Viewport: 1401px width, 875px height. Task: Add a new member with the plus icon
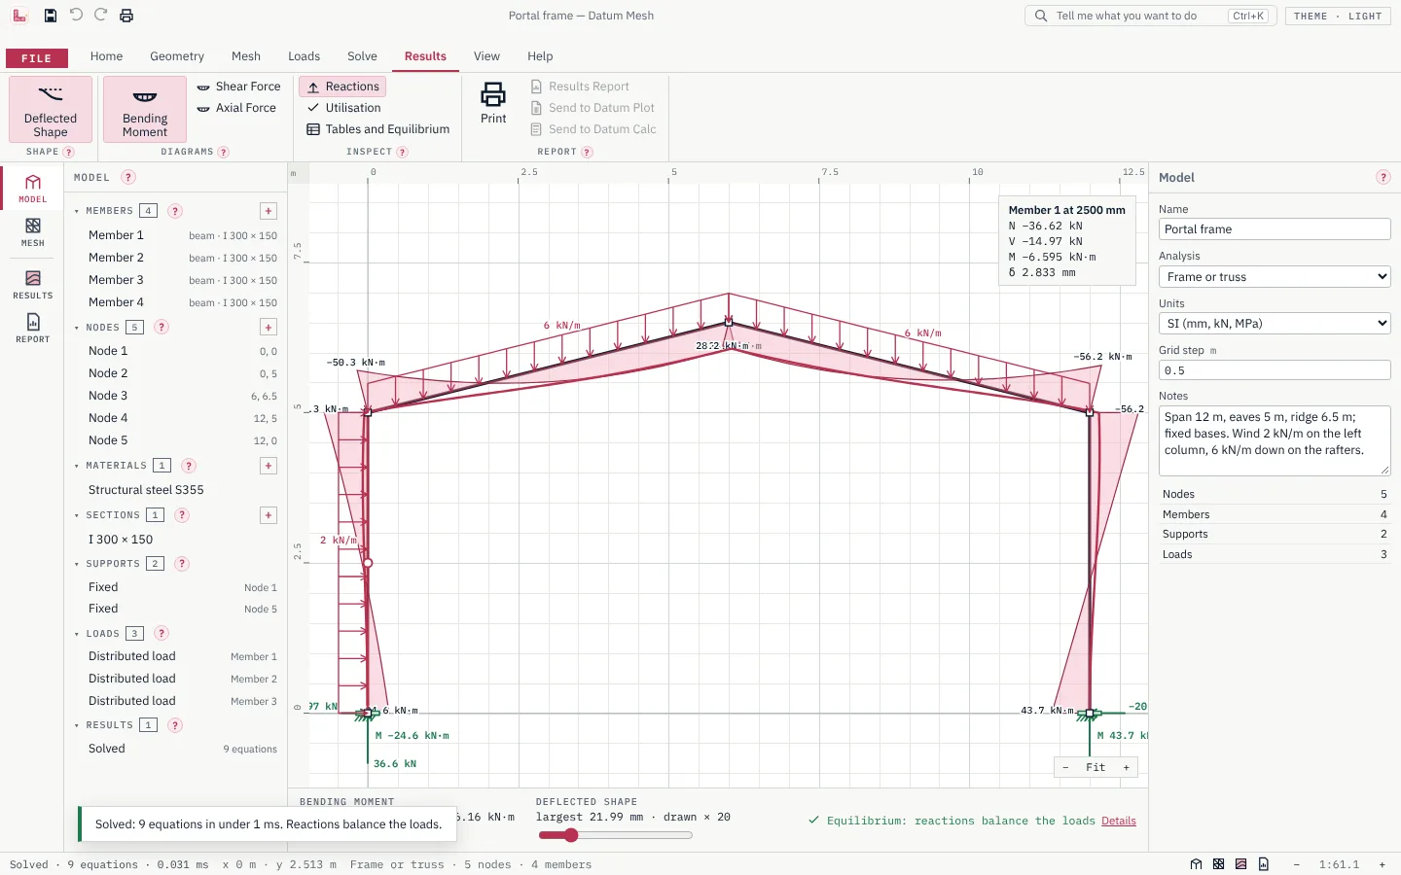(269, 211)
